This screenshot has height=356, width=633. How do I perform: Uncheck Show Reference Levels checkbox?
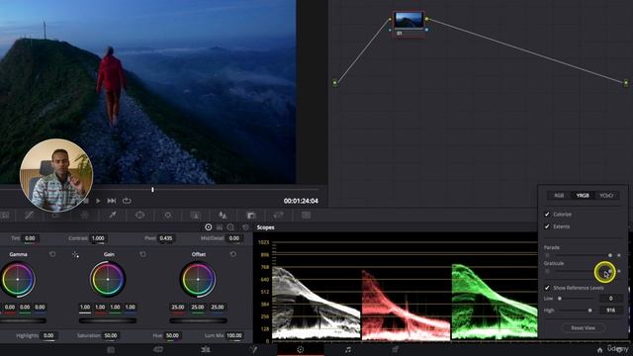[x=547, y=288]
